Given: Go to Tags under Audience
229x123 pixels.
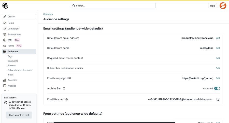Looking at the screenshot, I should tap(10, 56).
